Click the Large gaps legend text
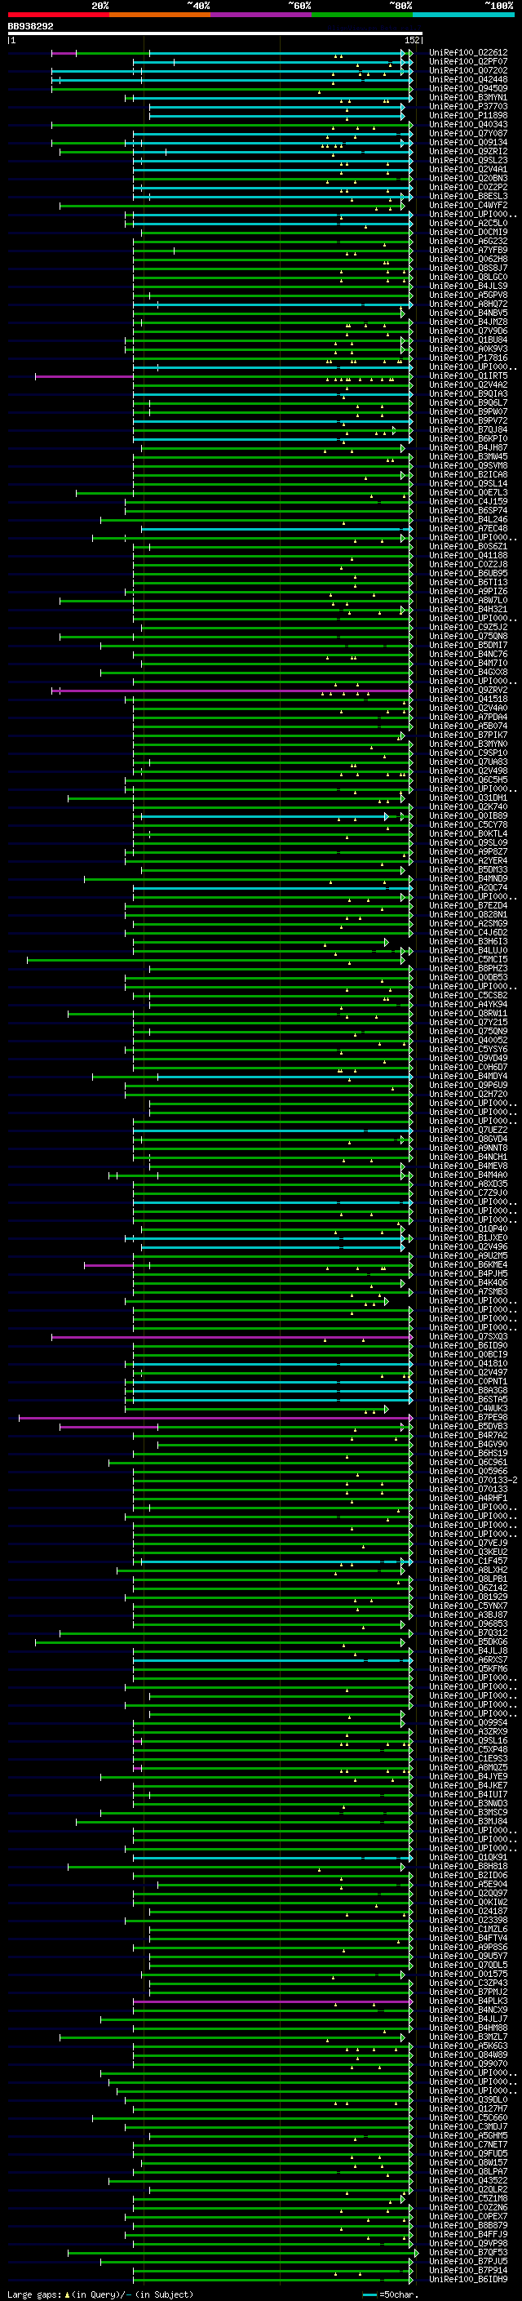 pyautogui.click(x=100, y=2294)
